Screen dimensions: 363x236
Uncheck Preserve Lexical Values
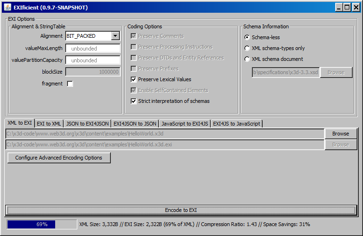(133, 79)
